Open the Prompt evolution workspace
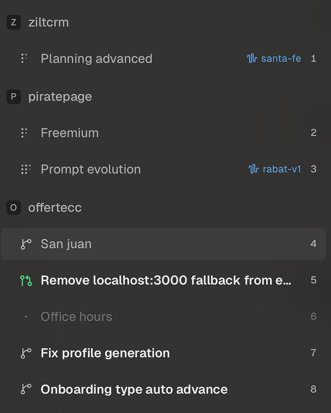Image resolution: width=331 pixels, height=413 pixels. pyautogui.click(x=91, y=169)
